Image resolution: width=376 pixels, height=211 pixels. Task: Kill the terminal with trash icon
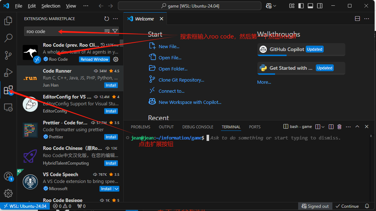pyautogui.click(x=339, y=127)
